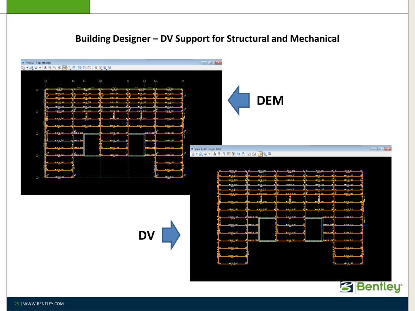Viewport: 415px width, 311px height.
Task: Select Clip Volume tool in from DDef window
Action: [x=265, y=154]
